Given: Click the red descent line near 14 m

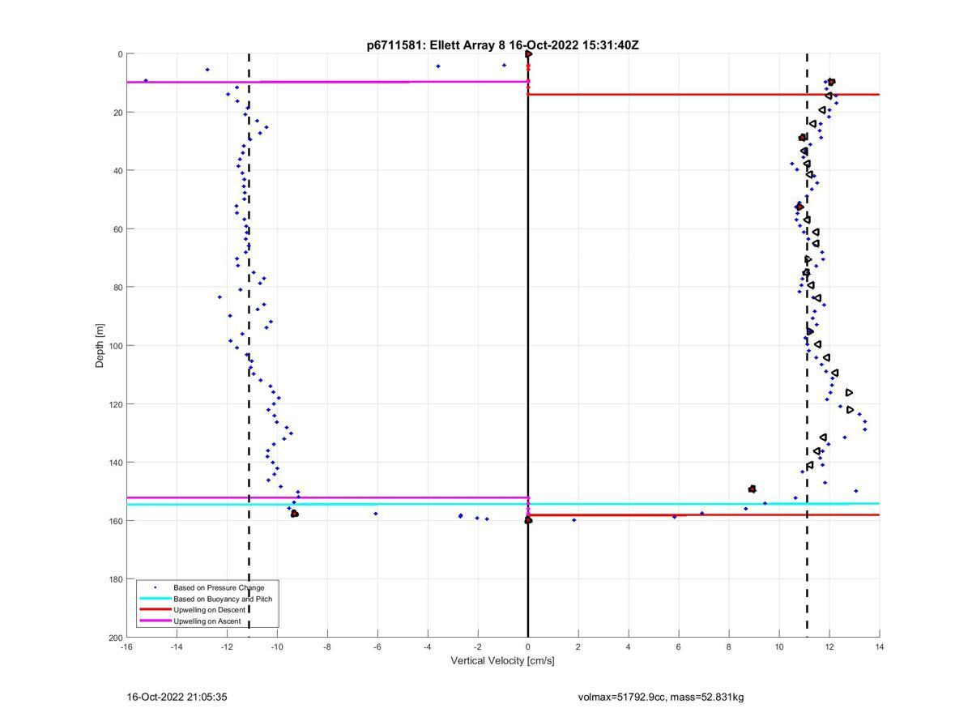Looking at the screenshot, I should coord(704,95).
